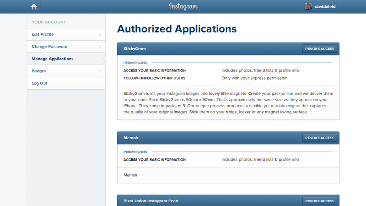Click the StickyGram application title
The height and width of the screenshot is (206, 366).
click(x=135, y=49)
